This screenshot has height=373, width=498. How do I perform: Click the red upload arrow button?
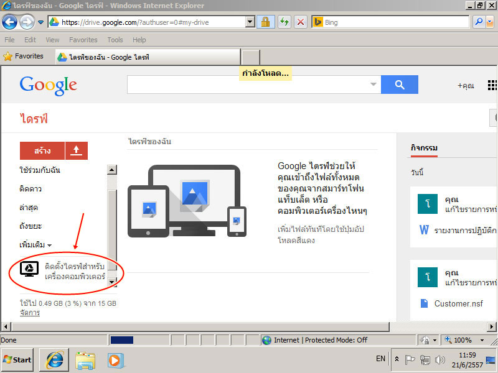76,150
